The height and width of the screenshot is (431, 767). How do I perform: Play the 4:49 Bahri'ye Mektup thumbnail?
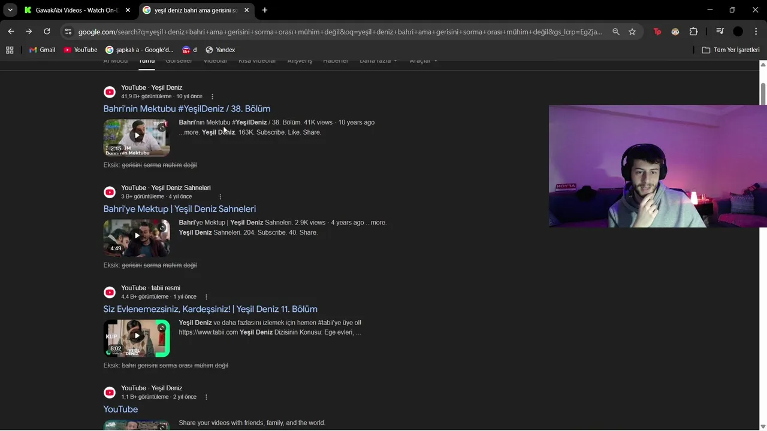pyautogui.click(x=137, y=238)
